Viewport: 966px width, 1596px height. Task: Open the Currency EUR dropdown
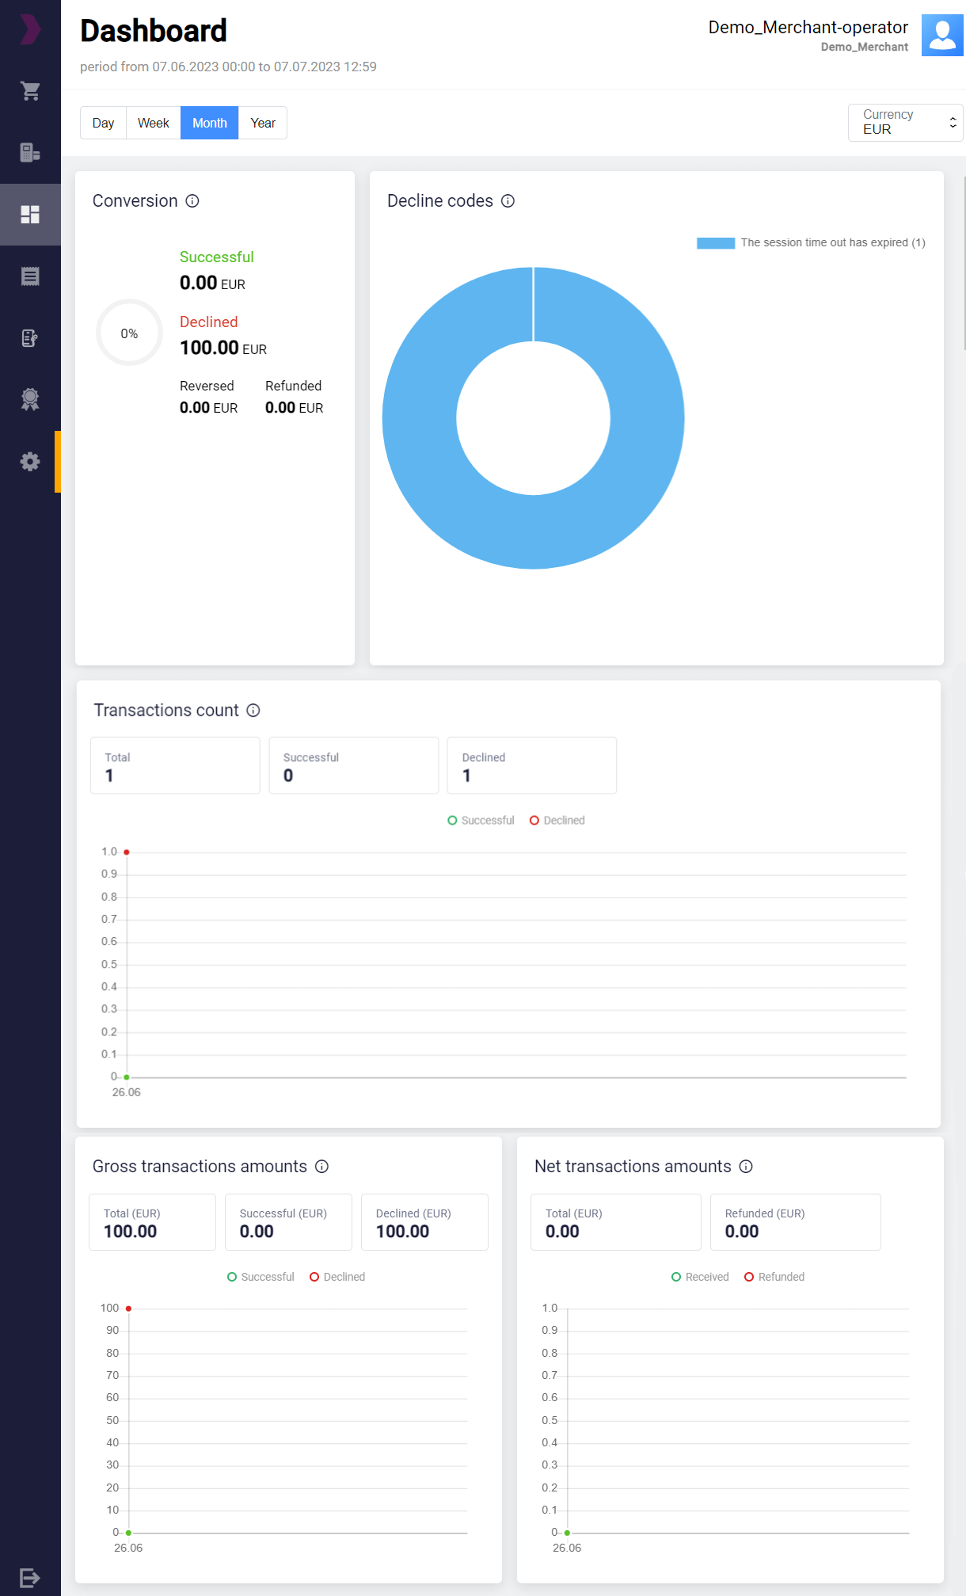click(x=905, y=123)
